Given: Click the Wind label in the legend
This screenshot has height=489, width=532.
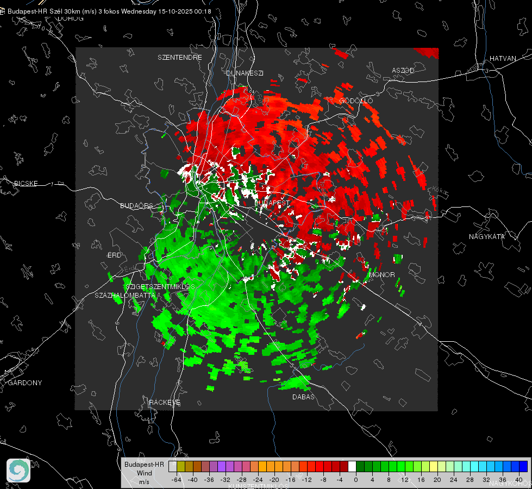Looking at the screenshot, I should click(145, 473).
